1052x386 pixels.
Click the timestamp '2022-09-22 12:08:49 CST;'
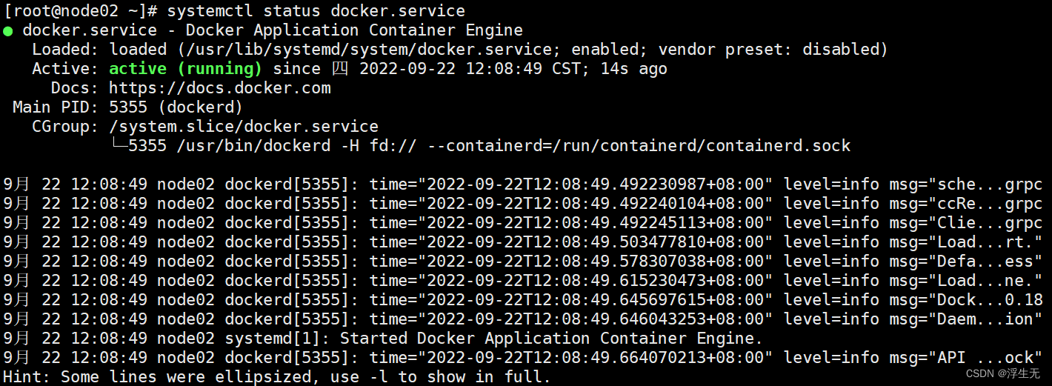coord(476,69)
